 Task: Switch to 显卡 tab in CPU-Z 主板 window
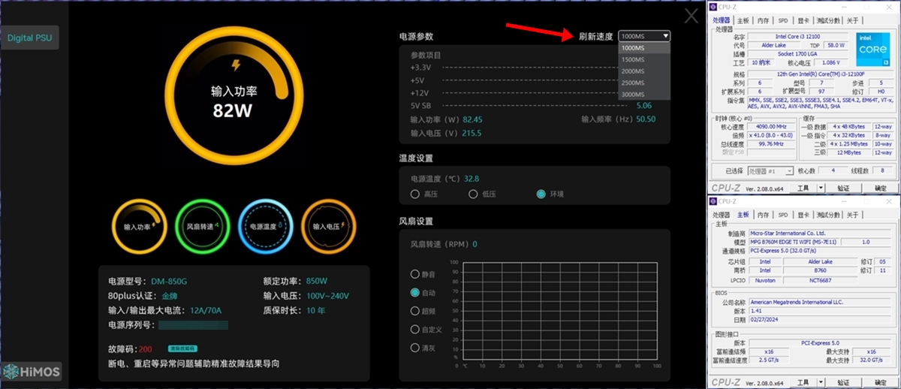tap(803, 215)
